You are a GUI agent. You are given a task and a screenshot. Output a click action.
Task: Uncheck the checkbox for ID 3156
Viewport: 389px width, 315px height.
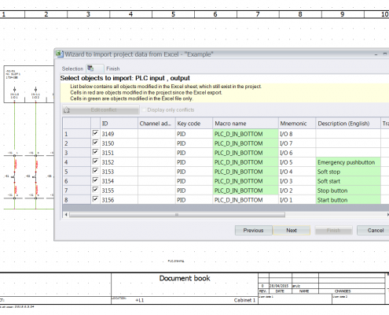[x=95, y=199]
